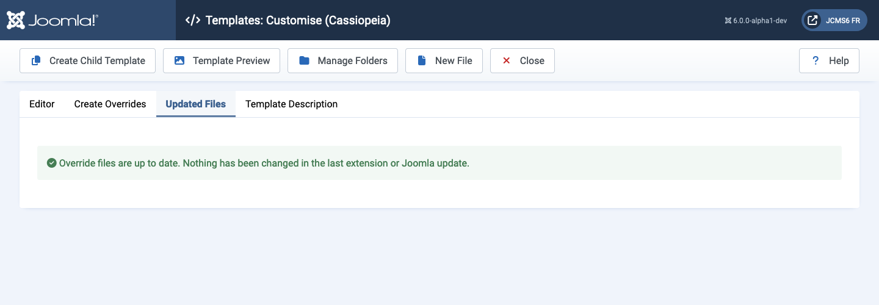Click the 6.0.0-alpha1-dev version label
The height and width of the screenshot is (305, 879).
[x=760, y=20]
